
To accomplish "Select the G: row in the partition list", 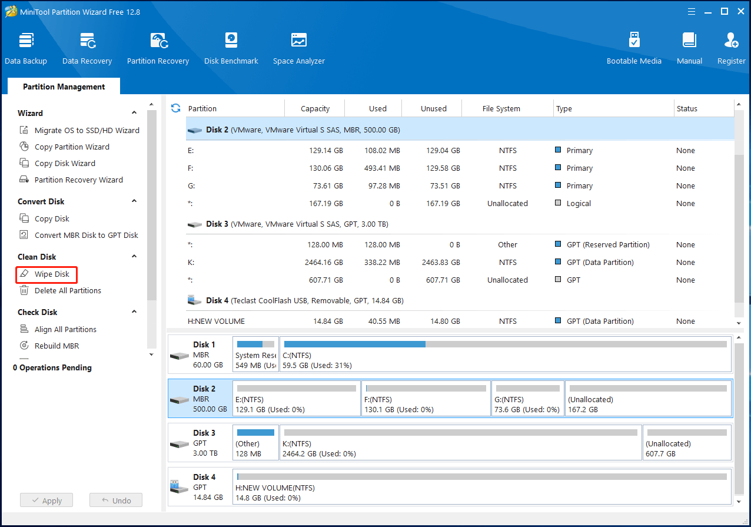I will pos(460,185).
